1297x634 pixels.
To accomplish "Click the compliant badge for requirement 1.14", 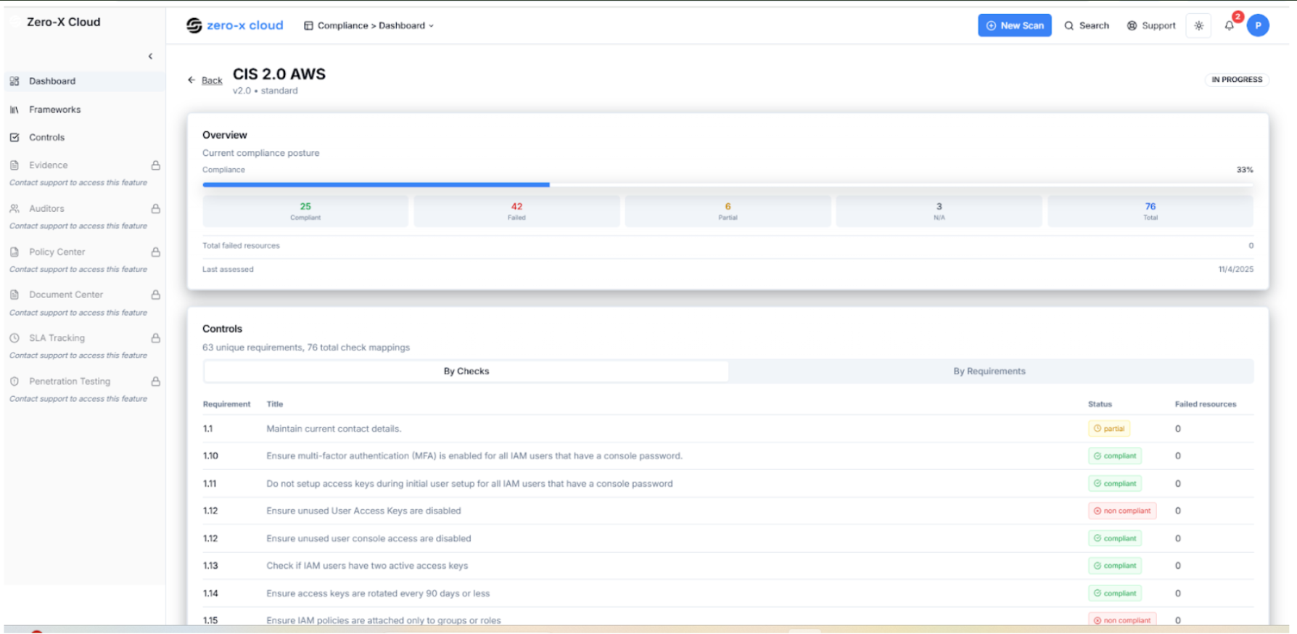I will [1115, 593].
